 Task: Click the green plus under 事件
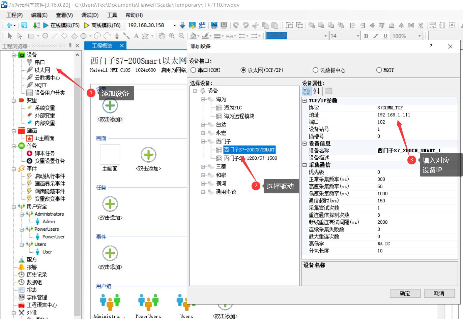click(x=110, y=253)
